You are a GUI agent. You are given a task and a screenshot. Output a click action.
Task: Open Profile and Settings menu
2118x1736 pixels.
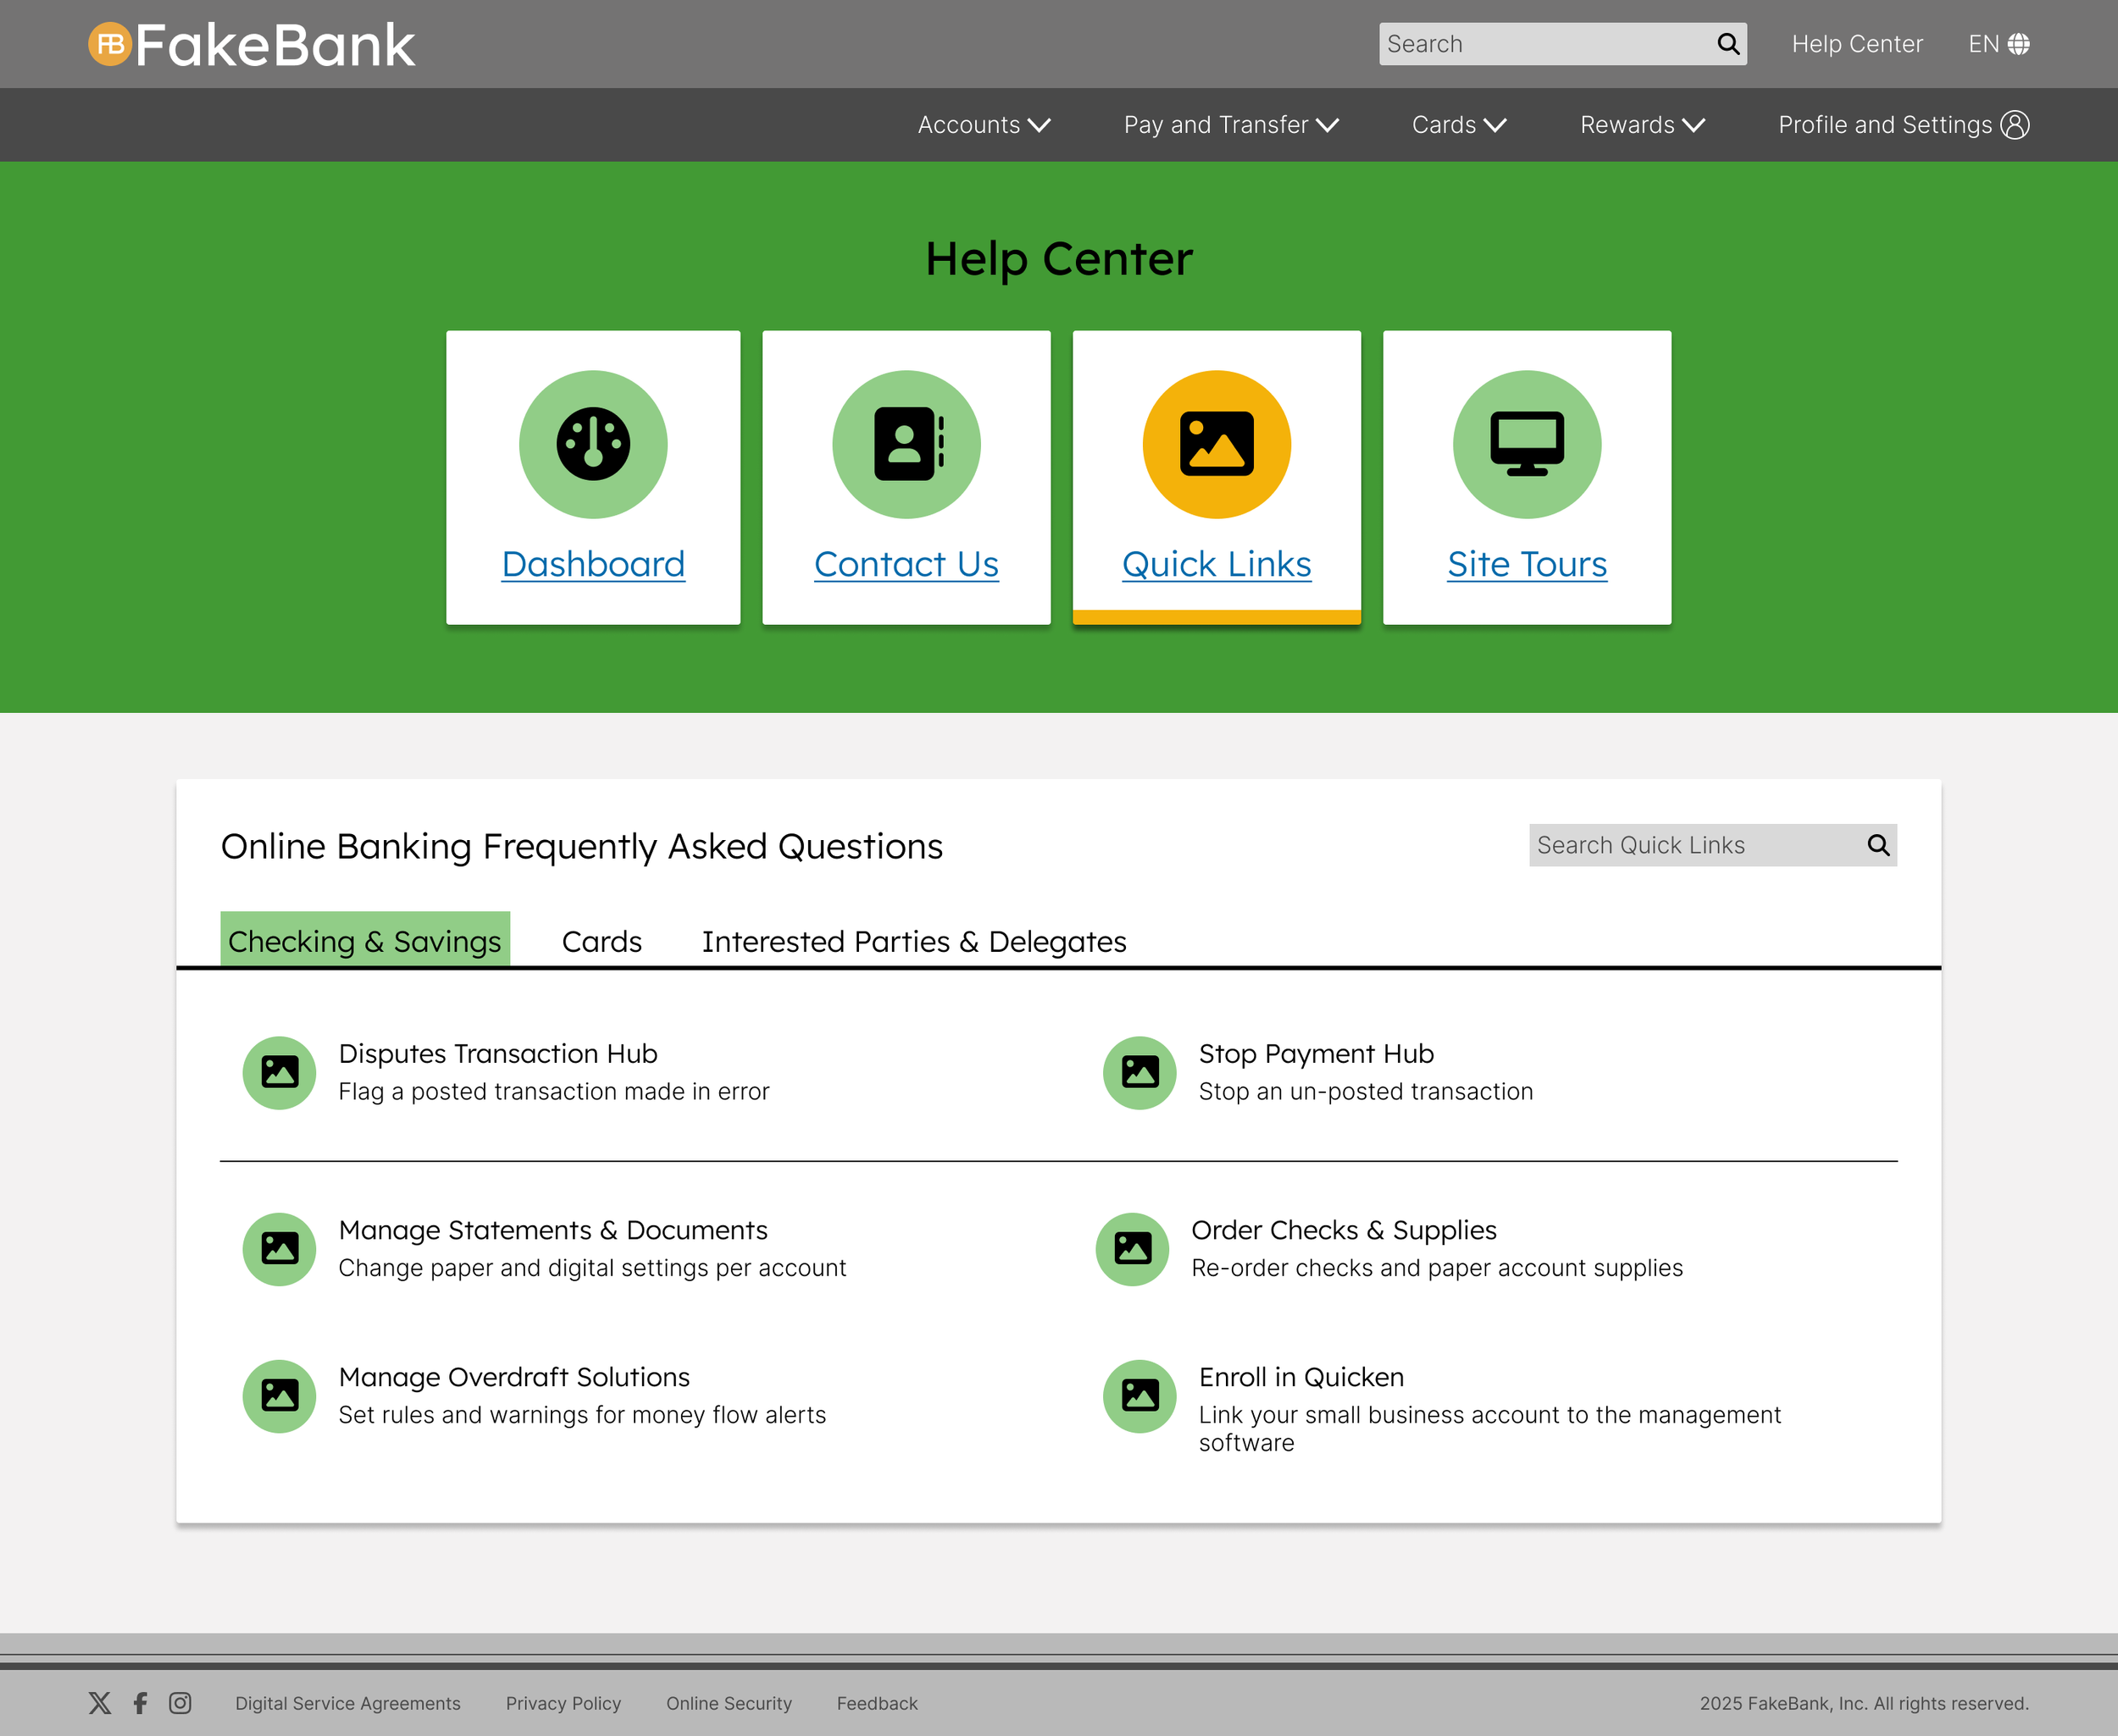[x=1902, y=125]
